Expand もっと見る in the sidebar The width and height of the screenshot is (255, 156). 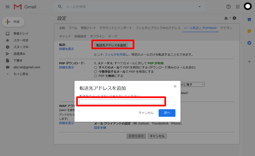coord(21,74)
